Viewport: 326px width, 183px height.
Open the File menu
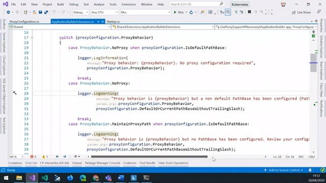[x=13, y=4]
